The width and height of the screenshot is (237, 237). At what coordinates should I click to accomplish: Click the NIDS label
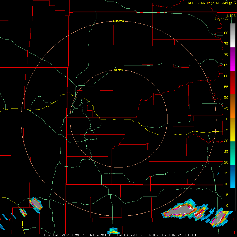(231, 16)
